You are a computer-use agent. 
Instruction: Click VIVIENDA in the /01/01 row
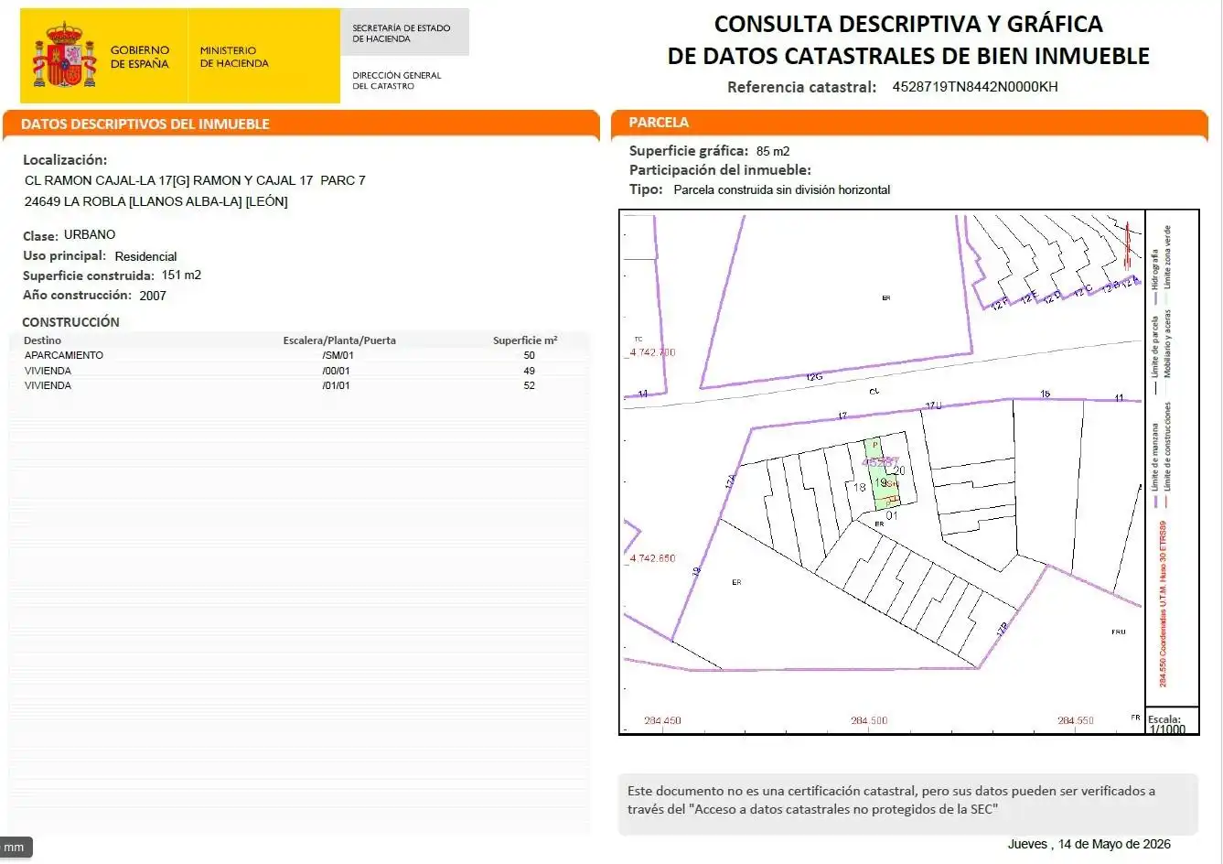(x=48, y=385)
